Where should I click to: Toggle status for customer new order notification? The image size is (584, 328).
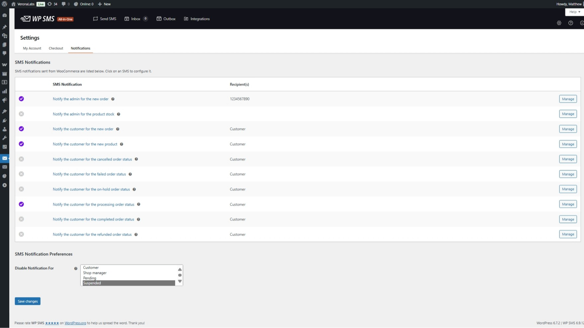pos(21,129)
